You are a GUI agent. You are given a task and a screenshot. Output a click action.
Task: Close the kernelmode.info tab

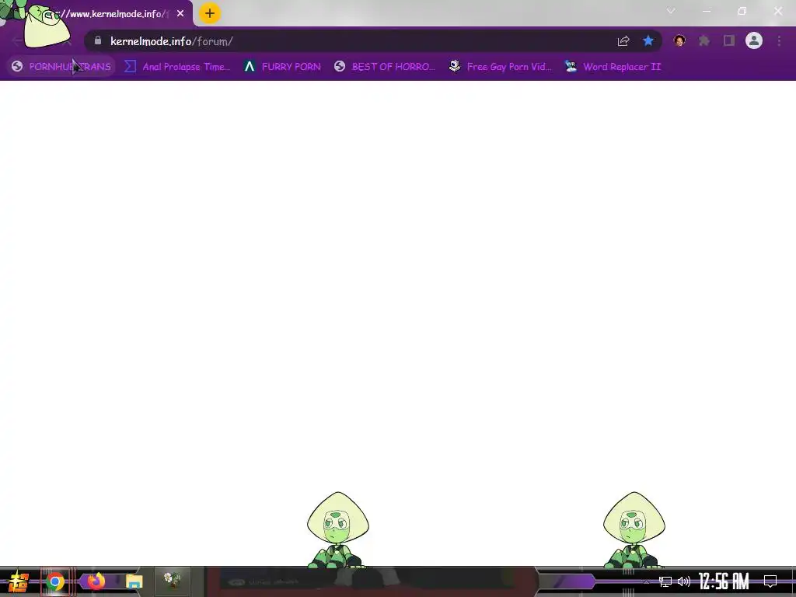tap(180, 13)
